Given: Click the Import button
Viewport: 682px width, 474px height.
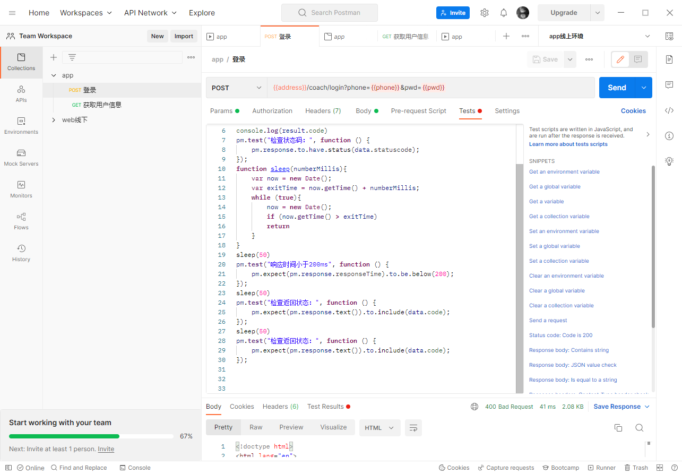Looking at the screenshot, I should point(184,36).
